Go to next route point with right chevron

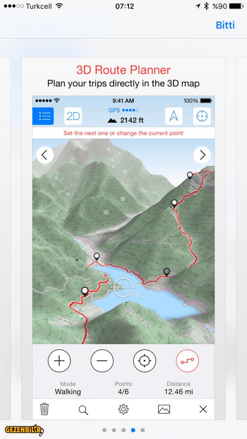[202, 155]
